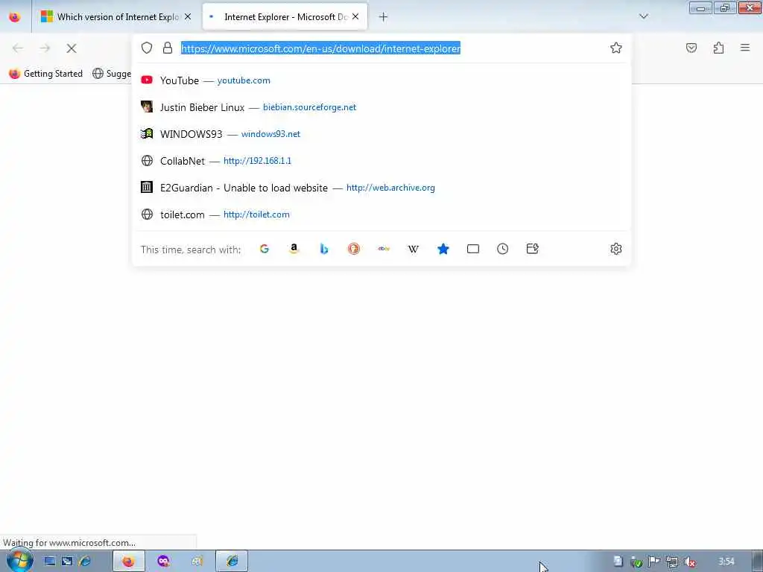Click the highlighted URL in address bar
The width and height of the screenshot is (763, 572).
coord(320,48)
